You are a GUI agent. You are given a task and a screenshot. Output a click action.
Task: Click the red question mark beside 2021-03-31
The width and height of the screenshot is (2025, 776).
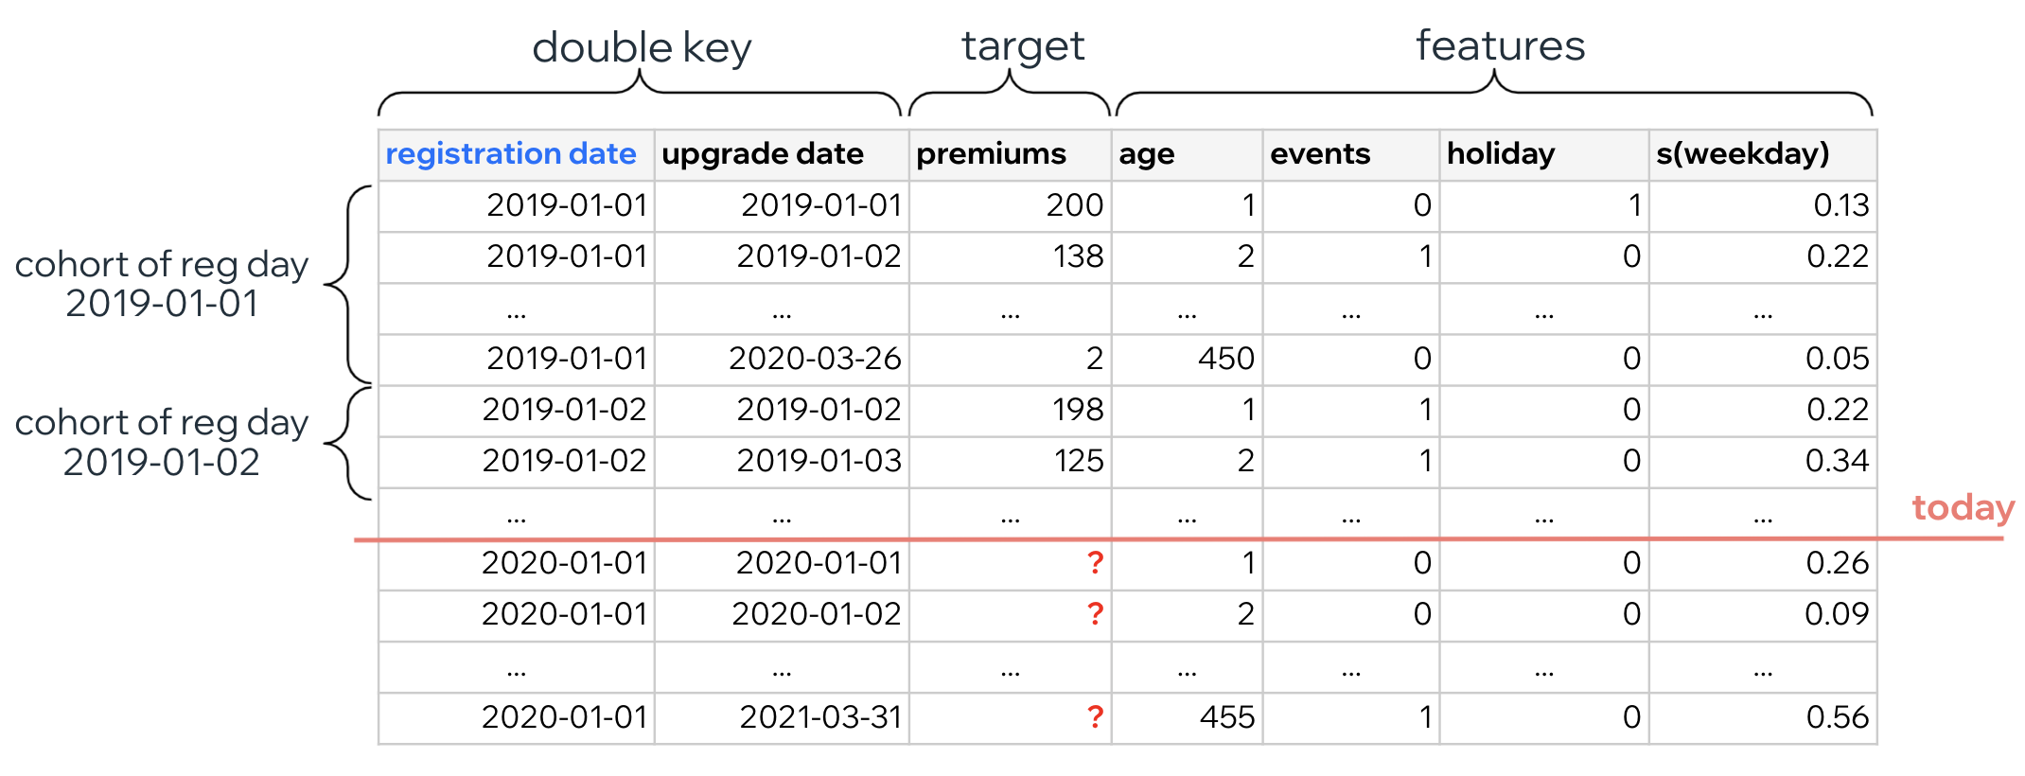pos(1095,716)
